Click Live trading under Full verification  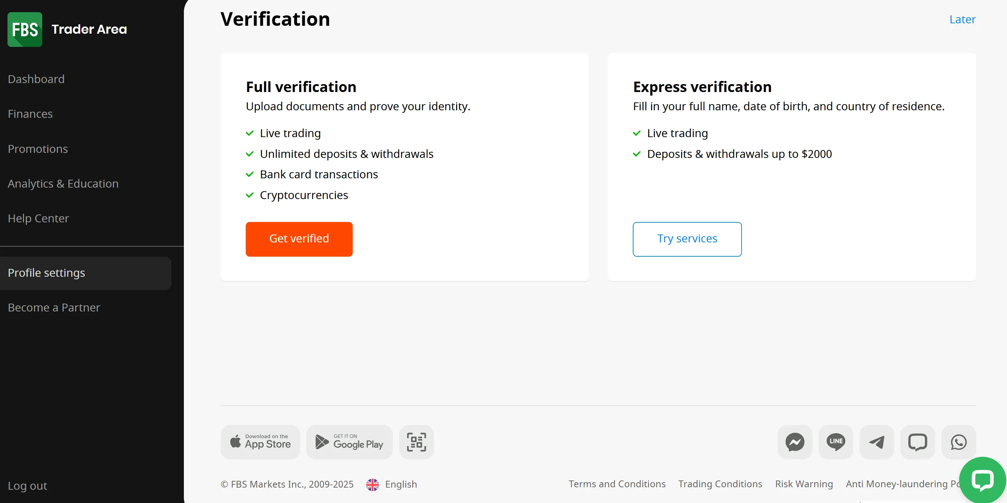[x=290, y=134]
